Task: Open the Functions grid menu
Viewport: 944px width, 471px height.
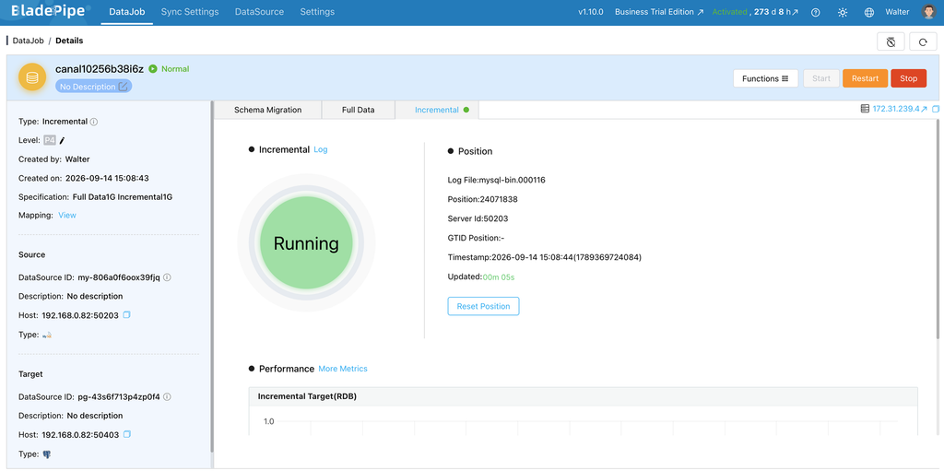Action: pos(765,78)
